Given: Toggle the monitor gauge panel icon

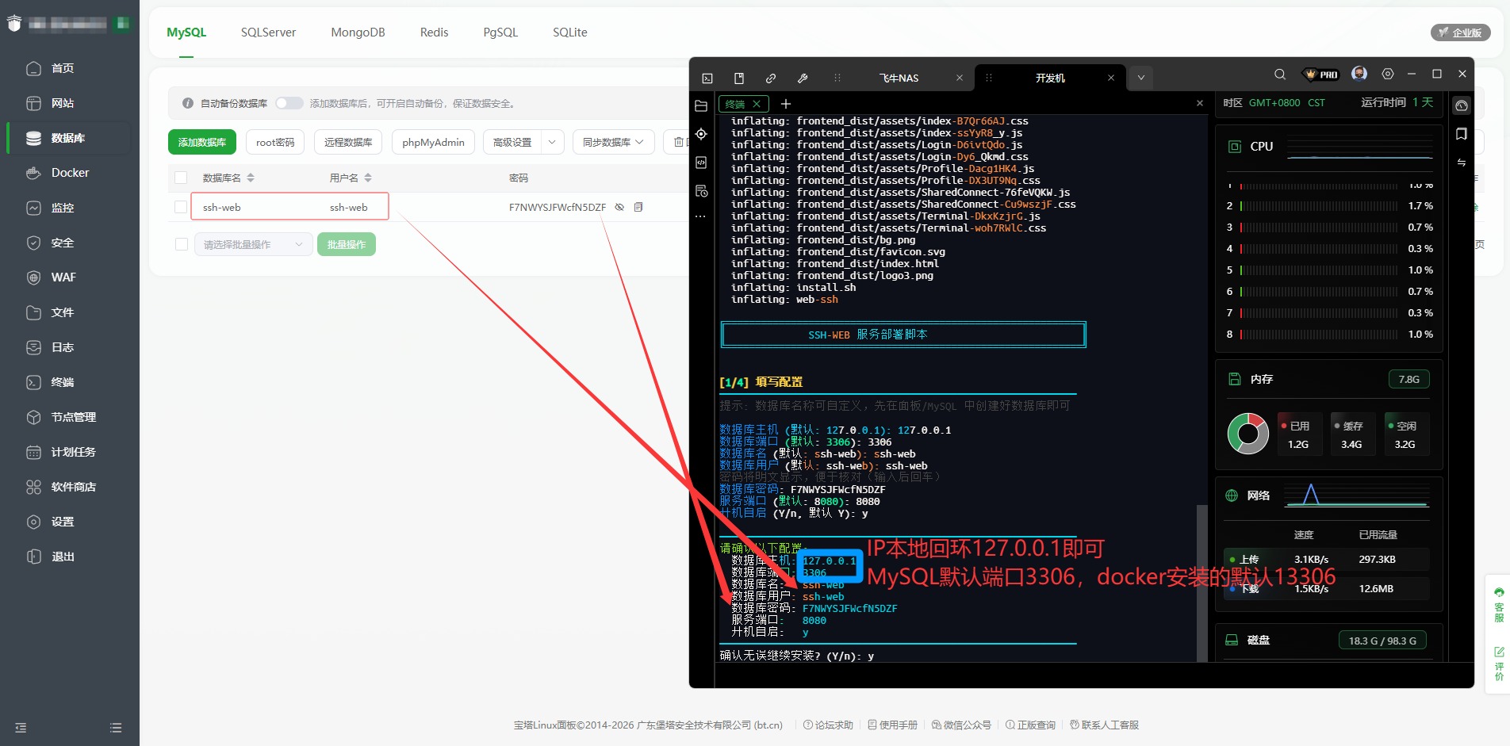Looking at the screenshot, I should 1462,105.
